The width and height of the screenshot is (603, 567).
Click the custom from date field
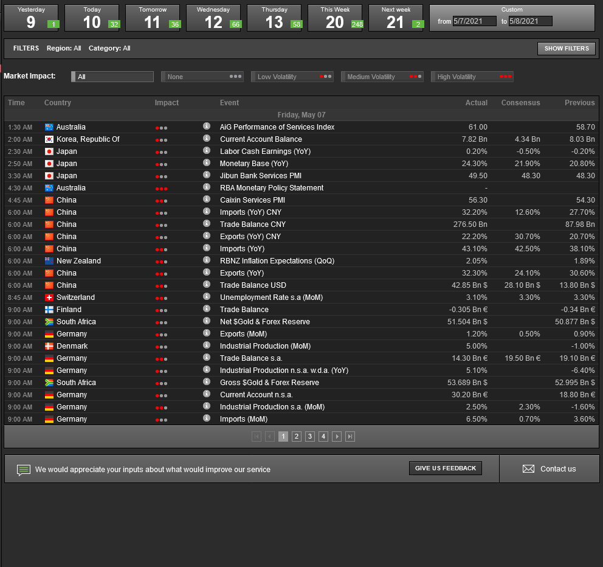[475, 21]
